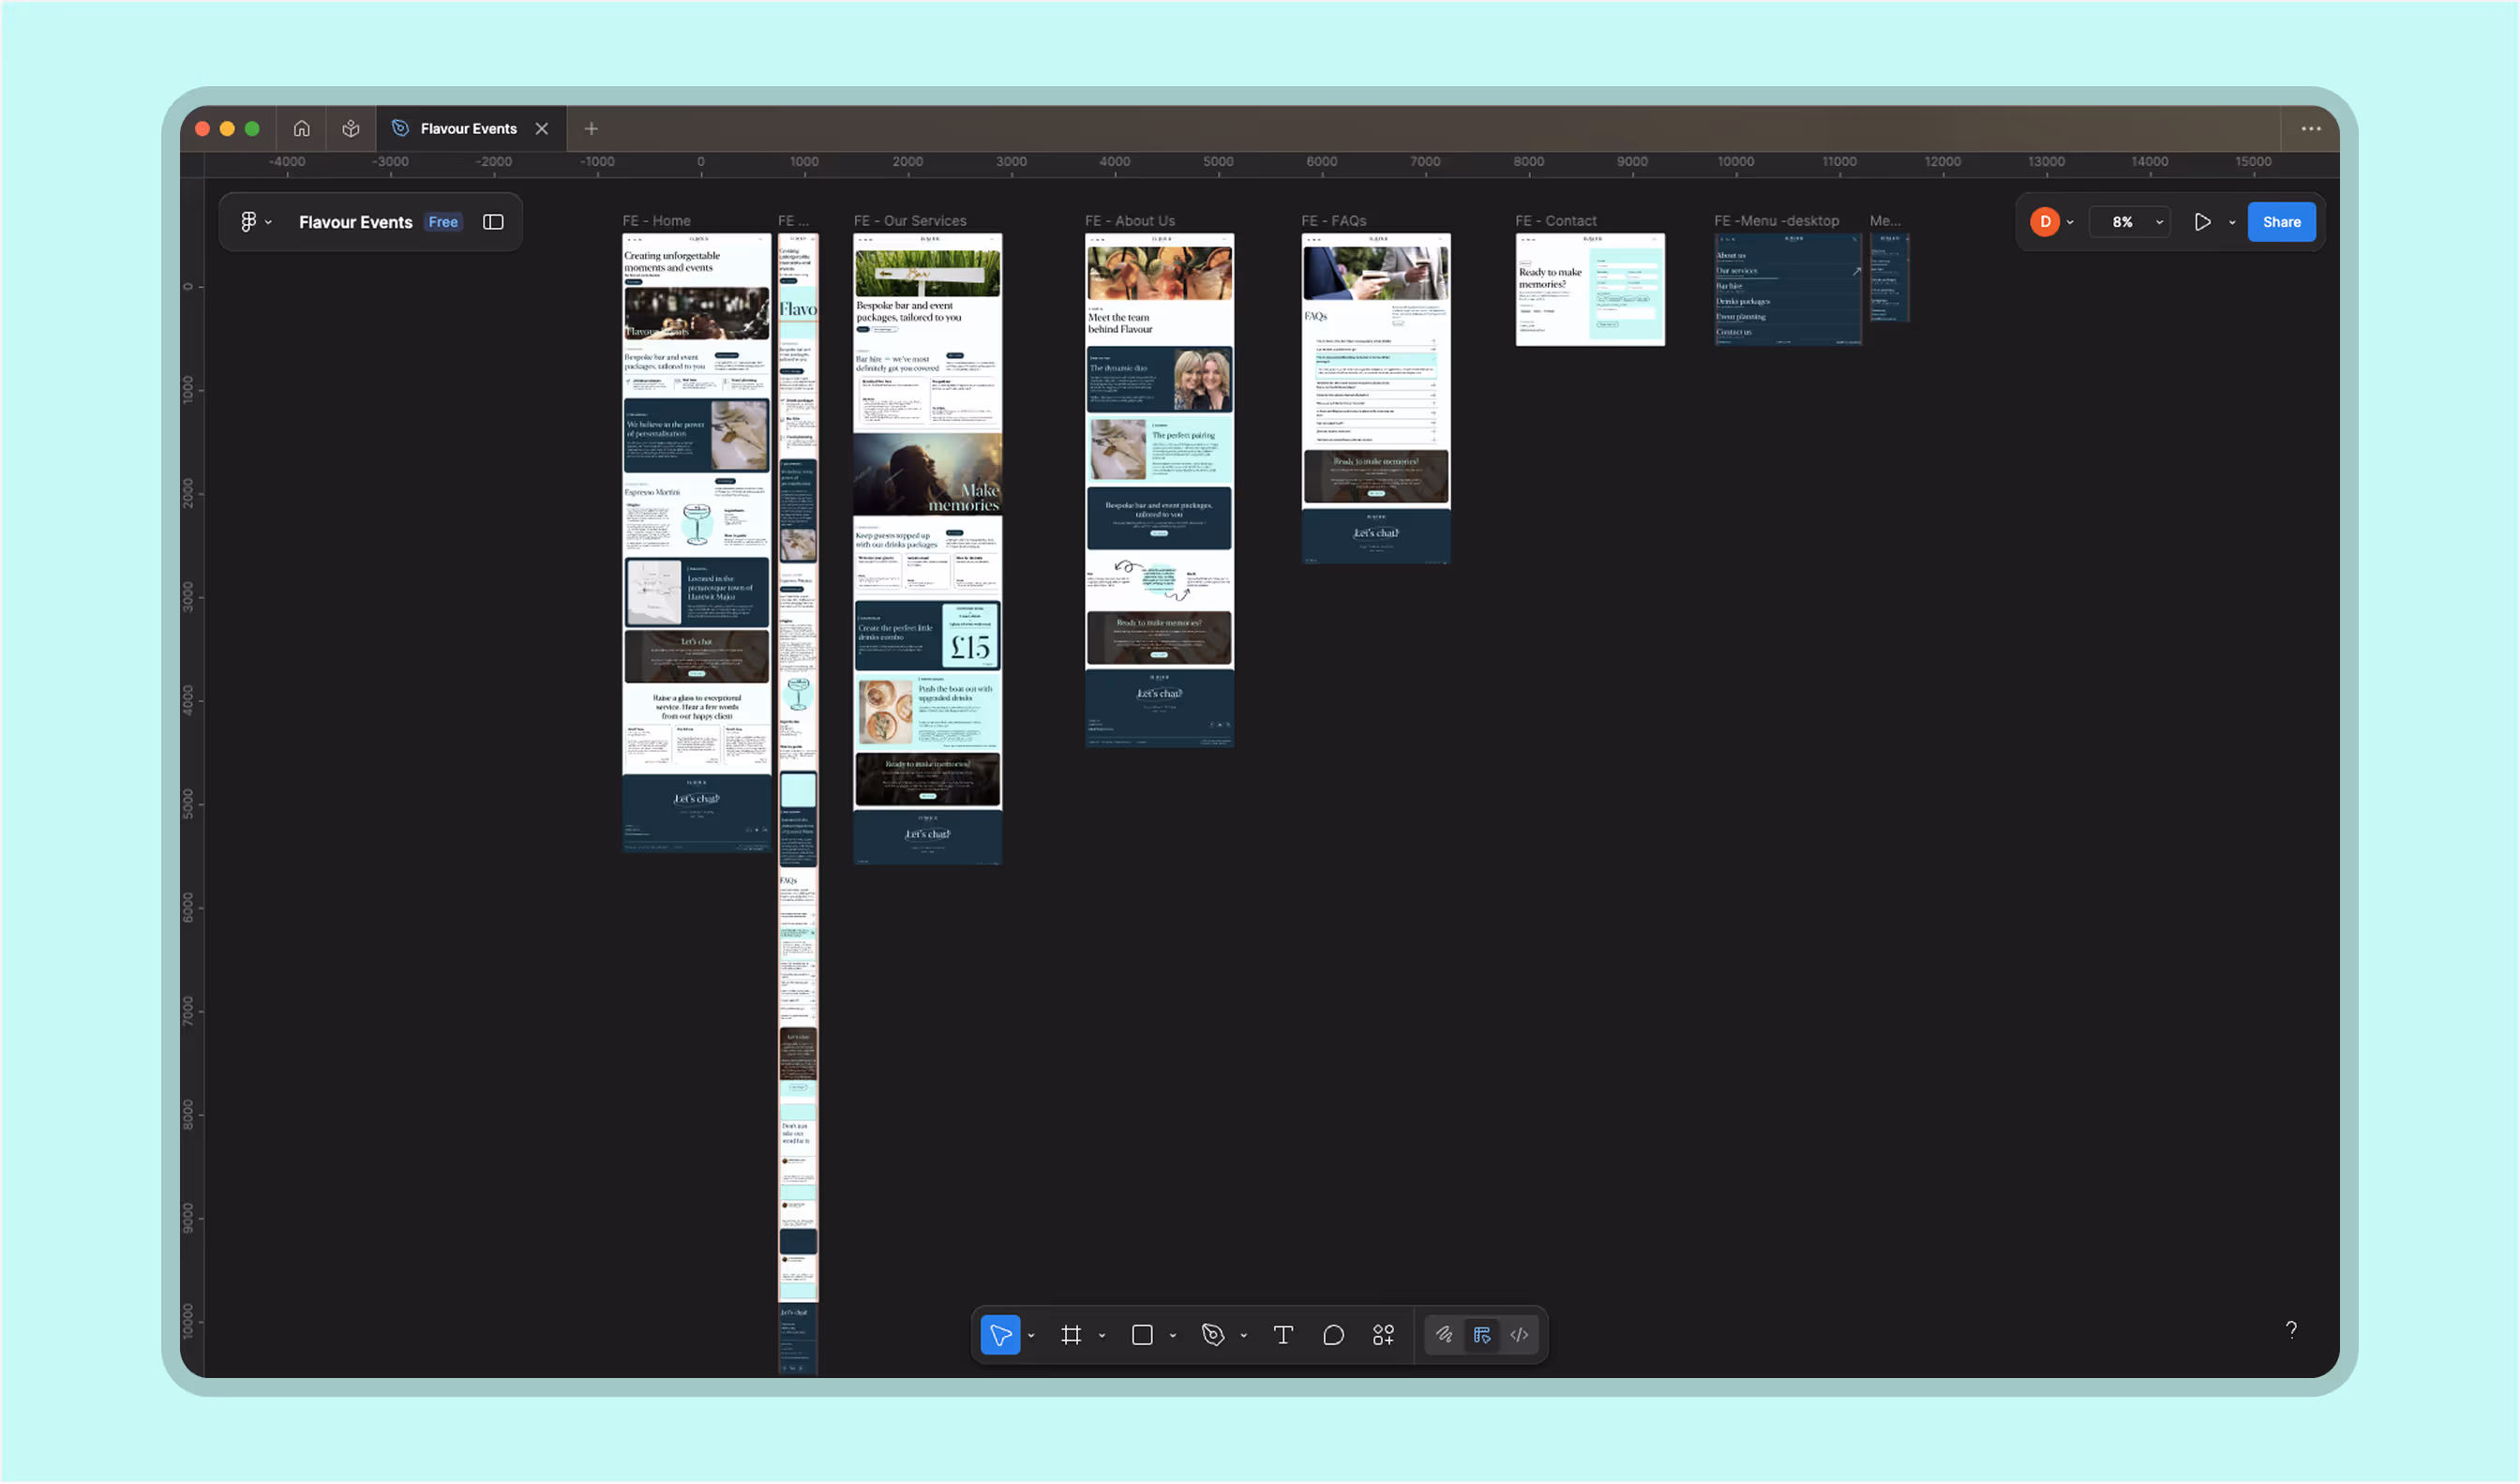Click the Share button

[2281, 221]
